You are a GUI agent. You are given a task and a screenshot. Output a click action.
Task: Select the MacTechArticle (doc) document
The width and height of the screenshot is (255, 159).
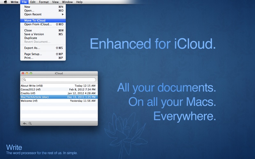59,97
